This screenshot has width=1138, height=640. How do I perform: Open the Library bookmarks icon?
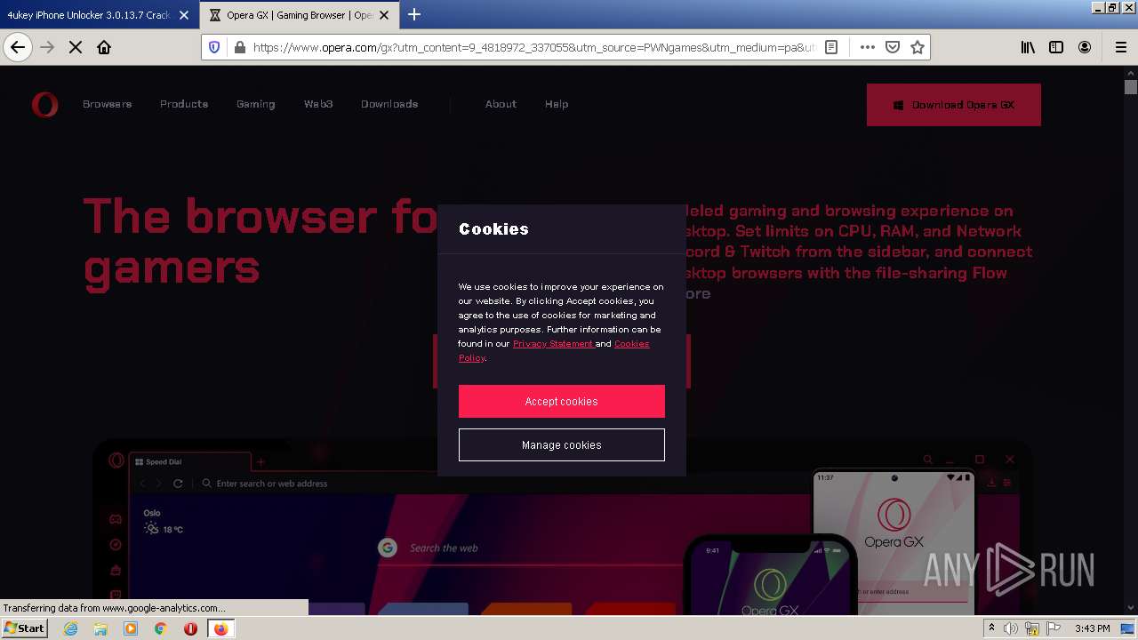(1028, 47)
